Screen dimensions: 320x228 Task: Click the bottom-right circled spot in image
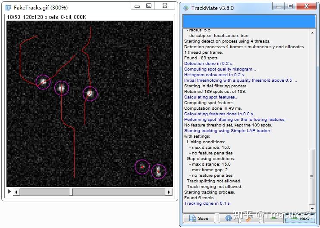click(x=159, y=172)
